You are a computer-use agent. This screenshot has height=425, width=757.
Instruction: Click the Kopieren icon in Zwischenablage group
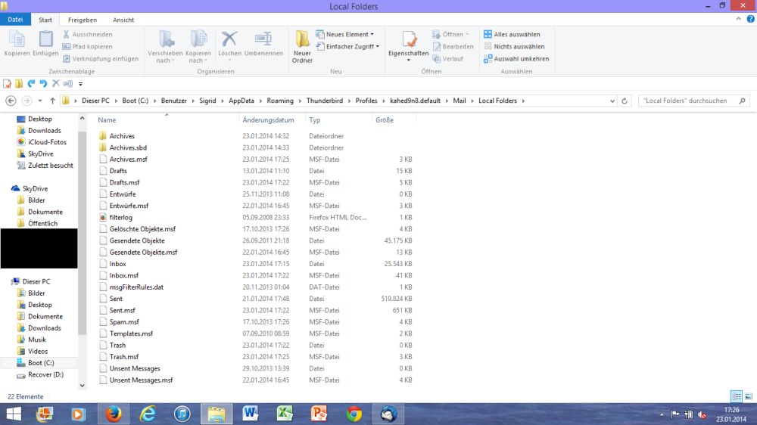pyautogui.click(x=17, y=40)
